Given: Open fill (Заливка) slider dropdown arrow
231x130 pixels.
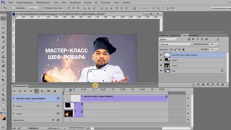Looking at the screenshot, I should click(217, 49).
